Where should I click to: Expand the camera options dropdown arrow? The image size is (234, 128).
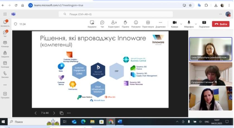point(181,24)
